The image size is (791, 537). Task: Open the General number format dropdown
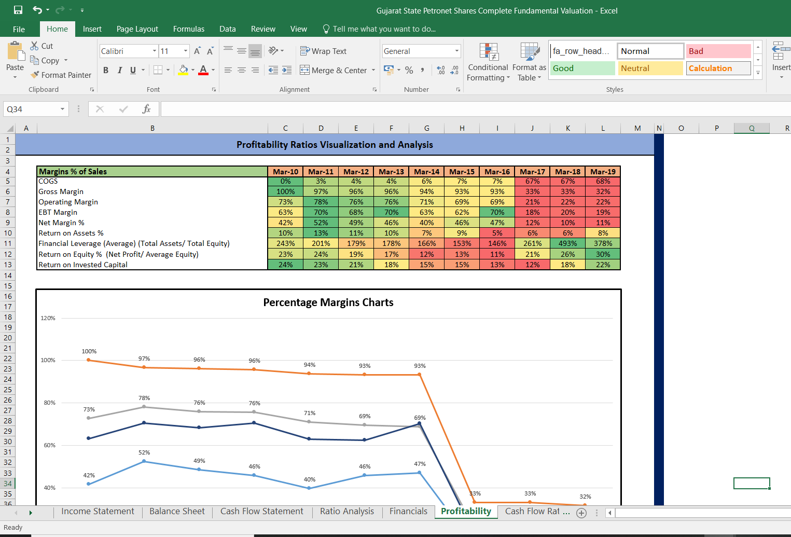[457, 51]
